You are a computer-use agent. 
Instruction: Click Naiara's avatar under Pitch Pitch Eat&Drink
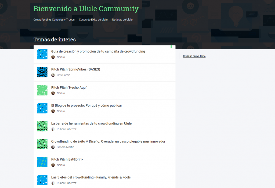pyautogui.click(x=53, y=165)
